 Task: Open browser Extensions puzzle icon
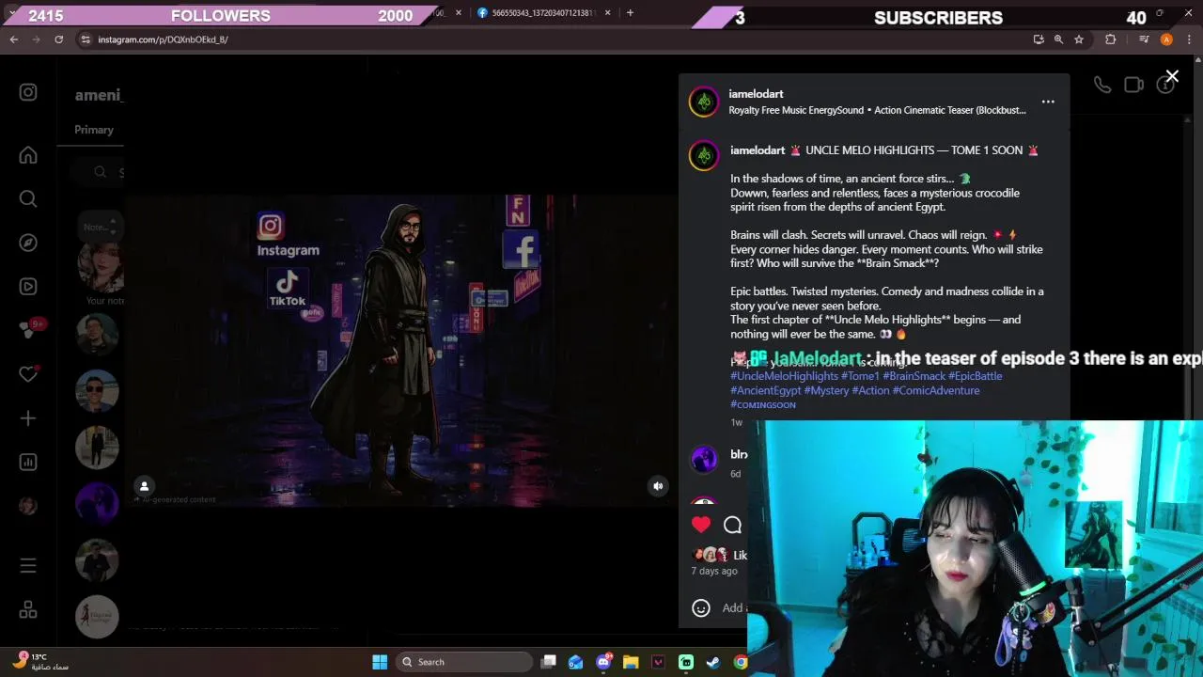(1111, 39)
